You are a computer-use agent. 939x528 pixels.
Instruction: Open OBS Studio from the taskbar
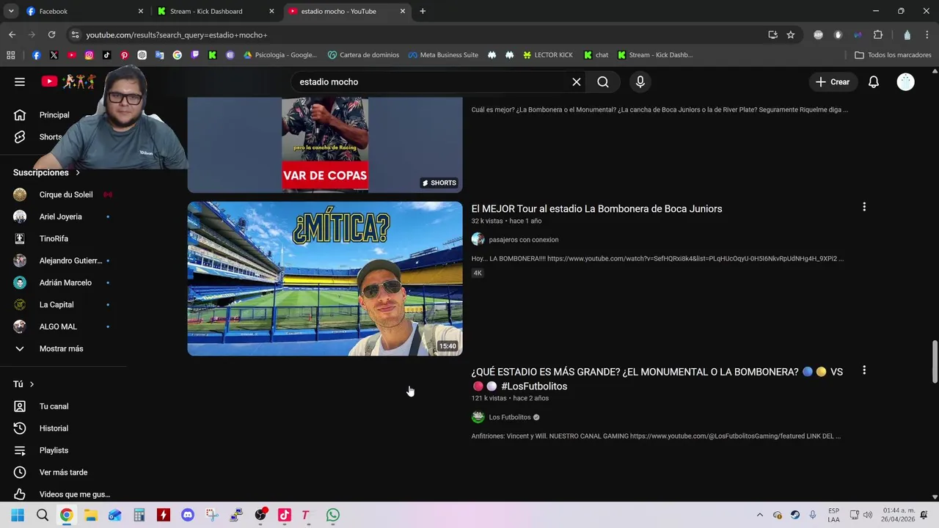coord(260,515)
